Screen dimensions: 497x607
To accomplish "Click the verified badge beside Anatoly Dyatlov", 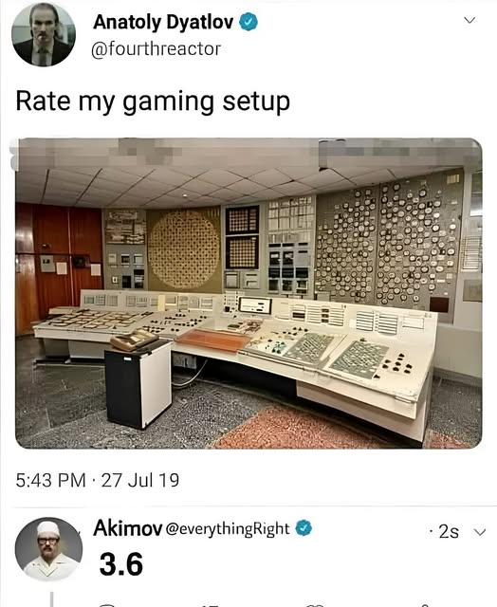I will (x=248, y=22).
